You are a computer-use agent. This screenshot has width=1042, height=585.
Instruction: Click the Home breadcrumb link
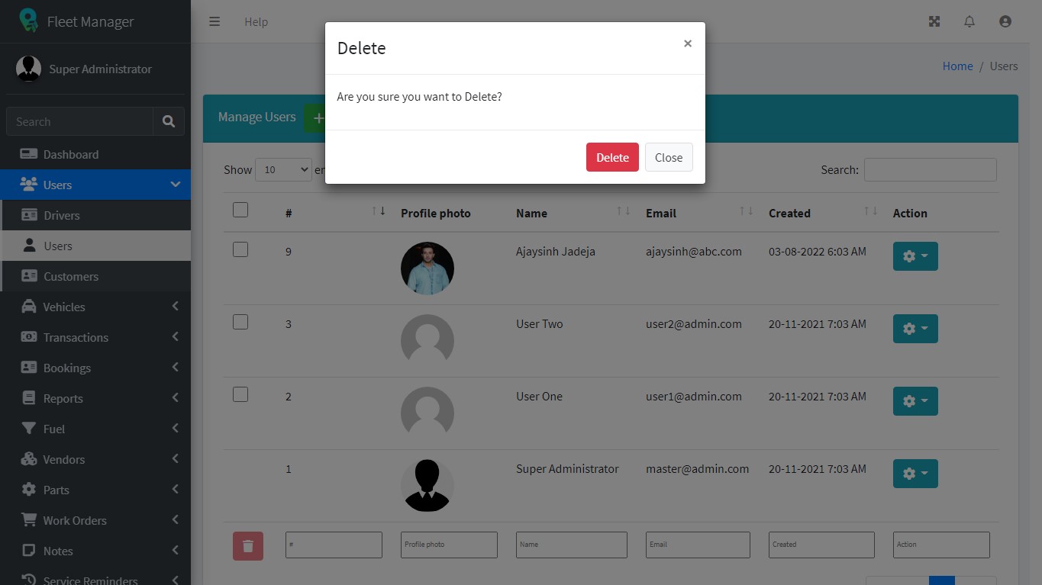point(957,66)
